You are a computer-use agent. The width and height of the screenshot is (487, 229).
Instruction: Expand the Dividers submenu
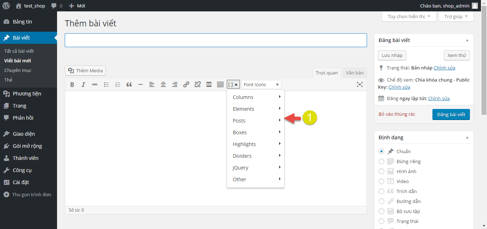click(256, 156)
